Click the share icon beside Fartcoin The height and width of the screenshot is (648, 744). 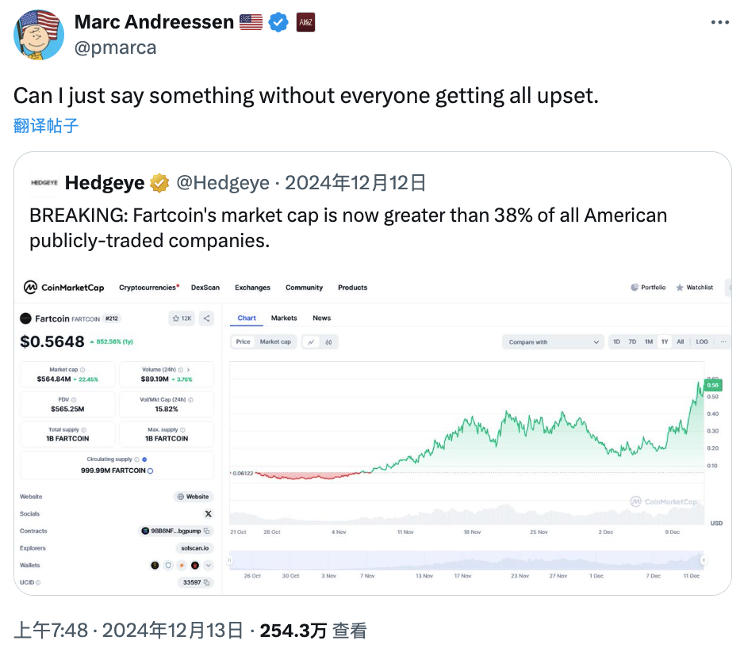coord(206,318)
